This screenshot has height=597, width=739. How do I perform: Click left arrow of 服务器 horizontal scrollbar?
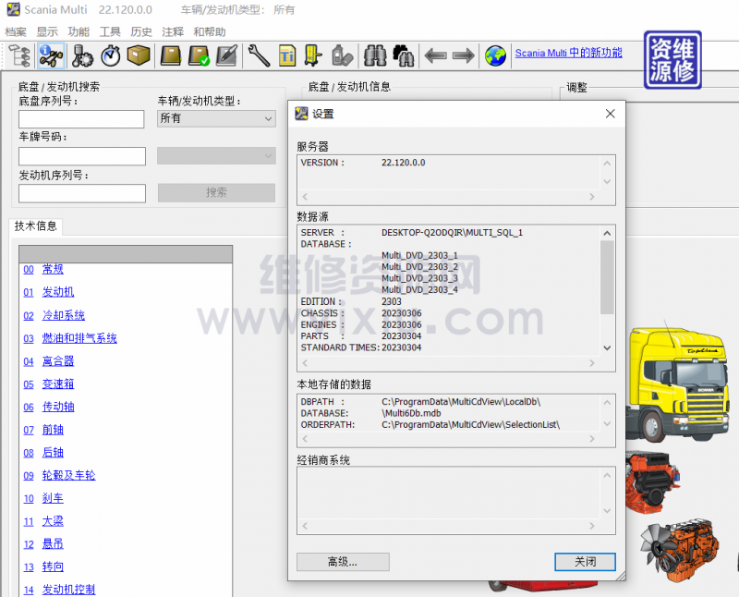click(305, 197)
